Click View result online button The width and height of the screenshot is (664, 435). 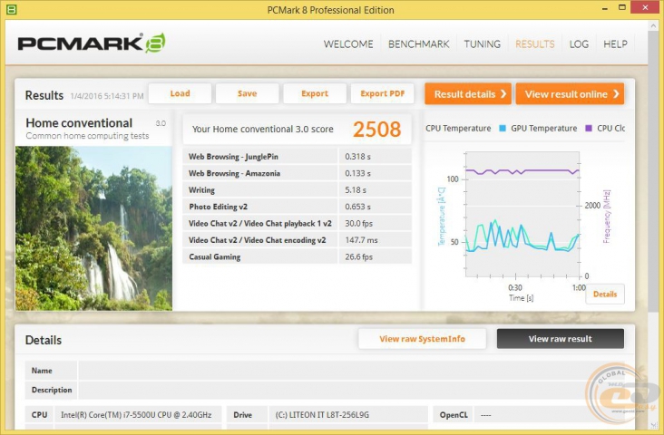pos(570,94)
